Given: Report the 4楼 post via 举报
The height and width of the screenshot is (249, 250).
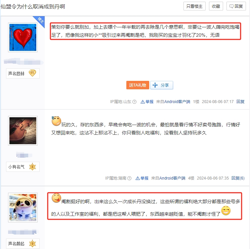Looking at the screenshot, I should point(142,178).
